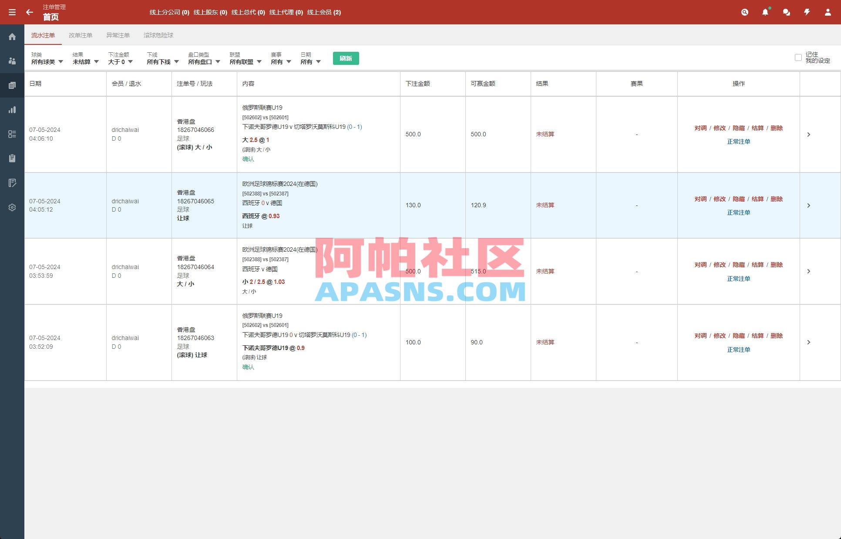This screenshot has width=841, height=539.
Task: Click the green 刷新 refresh button
Action: click(346, 58)
